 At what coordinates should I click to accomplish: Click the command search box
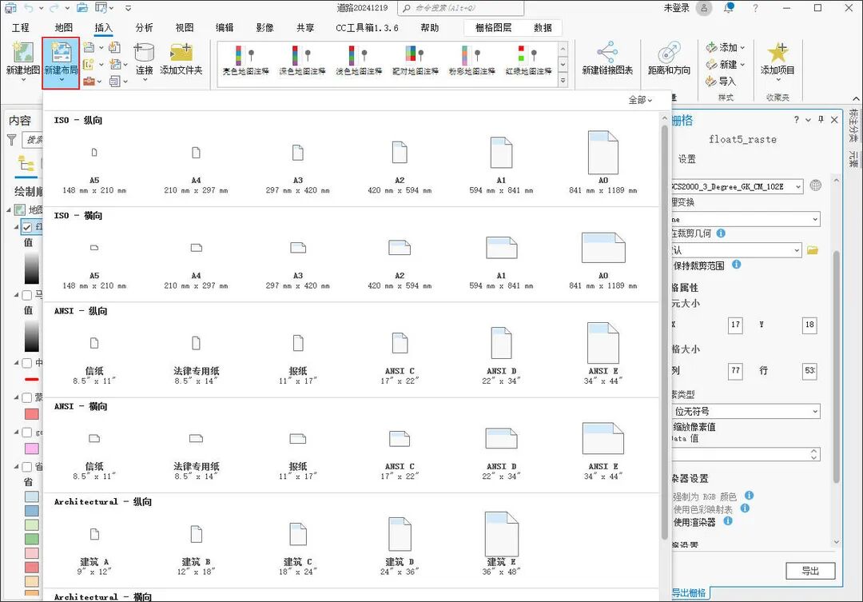[x=462, y=8]
